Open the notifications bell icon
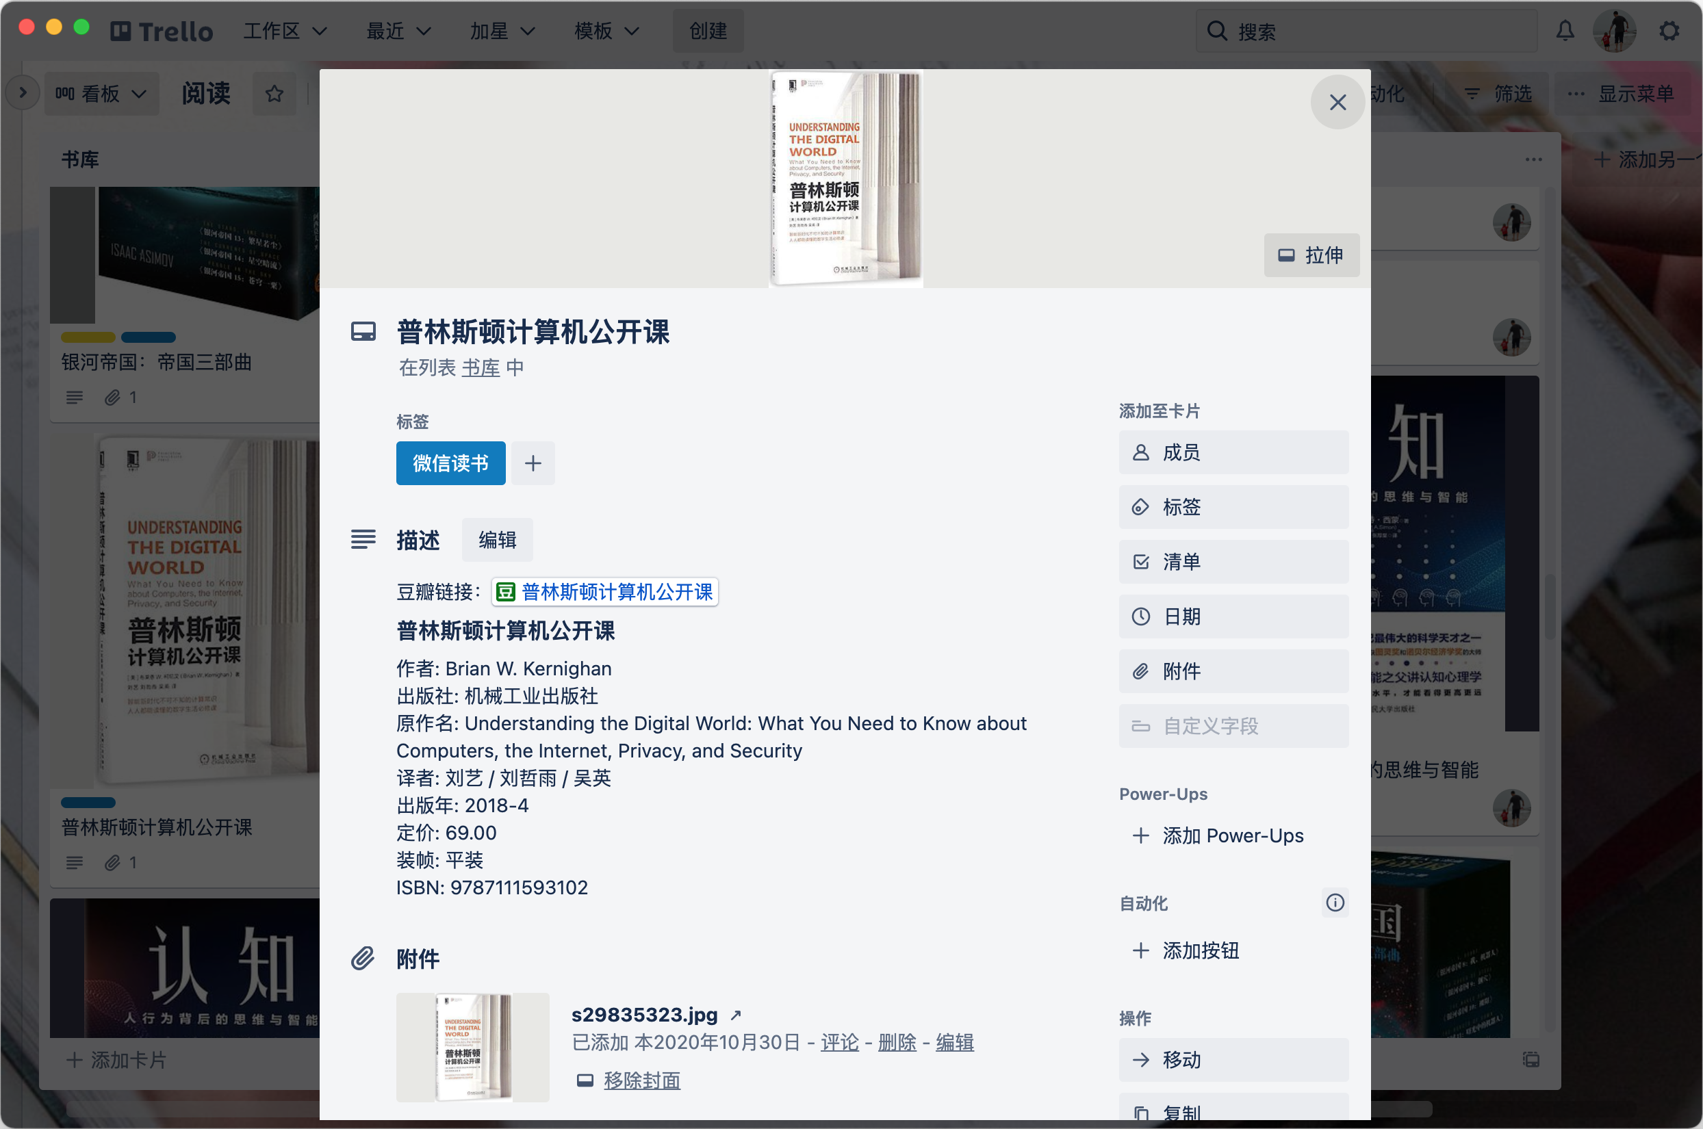The image size is (1703, 1129). pyautogui.click(x=1565, y=31)
